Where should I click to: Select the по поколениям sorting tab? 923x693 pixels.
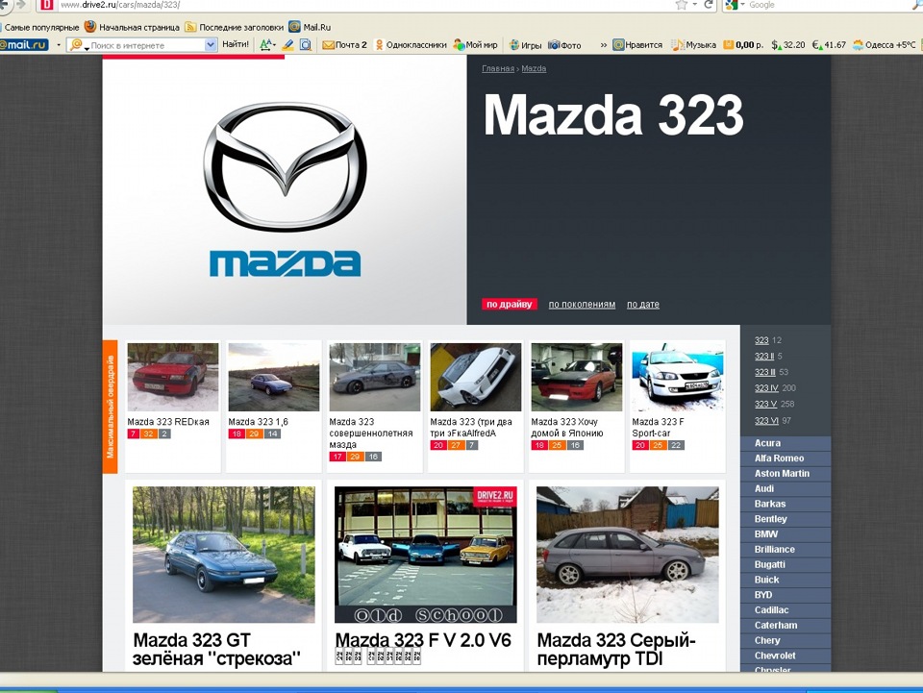click(x=583, y=304)
